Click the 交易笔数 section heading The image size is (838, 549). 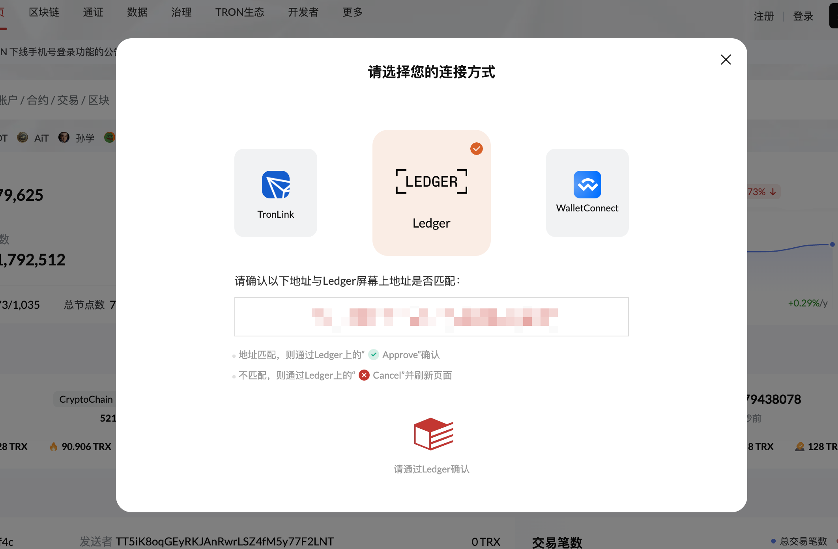coord(557,543)
